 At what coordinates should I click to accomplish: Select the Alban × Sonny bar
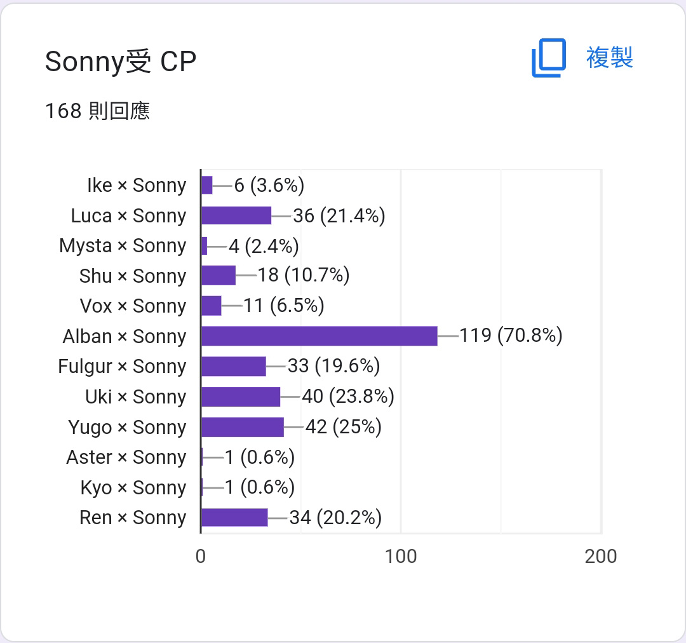click(319, 335)
